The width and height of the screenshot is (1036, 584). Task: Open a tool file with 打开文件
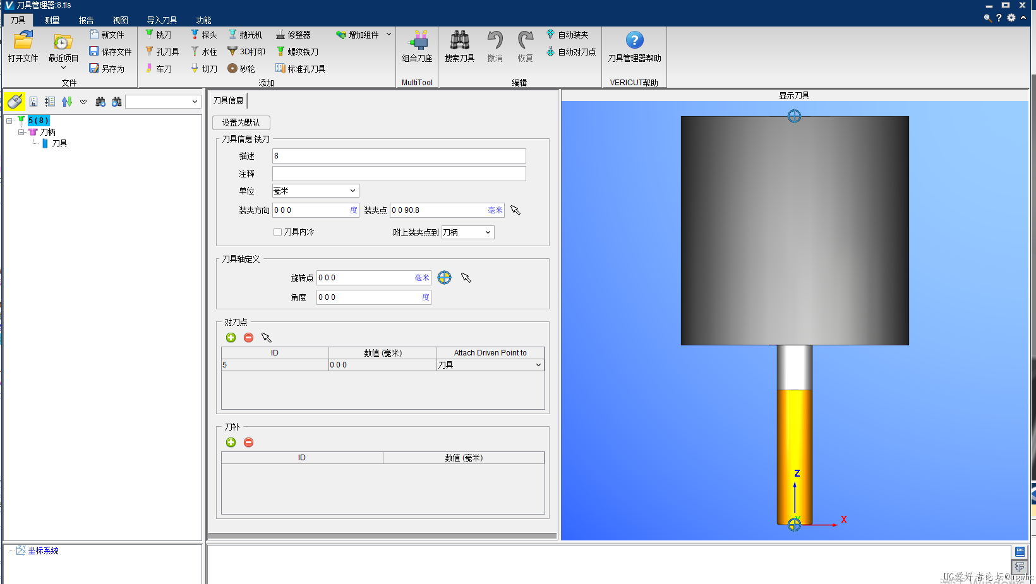(x=23, y=46)
